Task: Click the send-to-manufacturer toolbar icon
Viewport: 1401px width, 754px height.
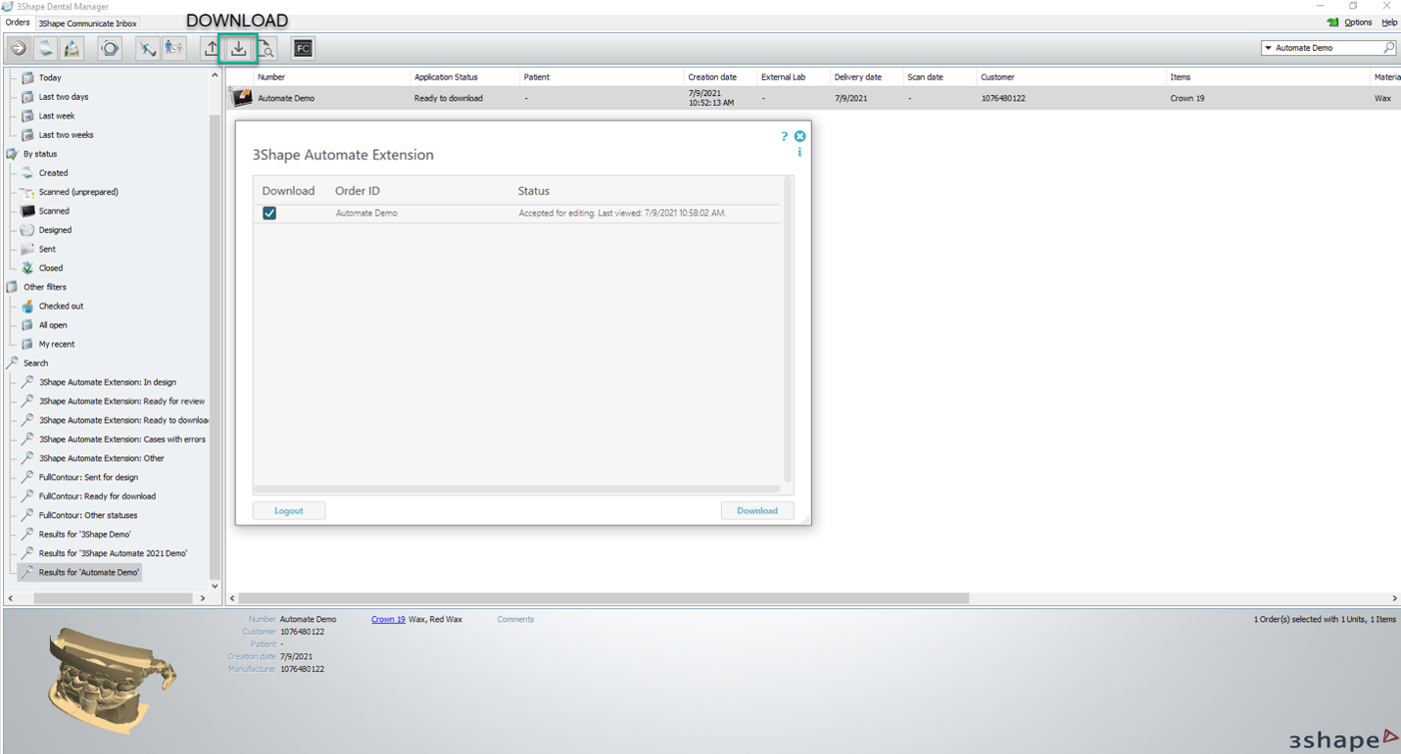Action: click(173, 47)
